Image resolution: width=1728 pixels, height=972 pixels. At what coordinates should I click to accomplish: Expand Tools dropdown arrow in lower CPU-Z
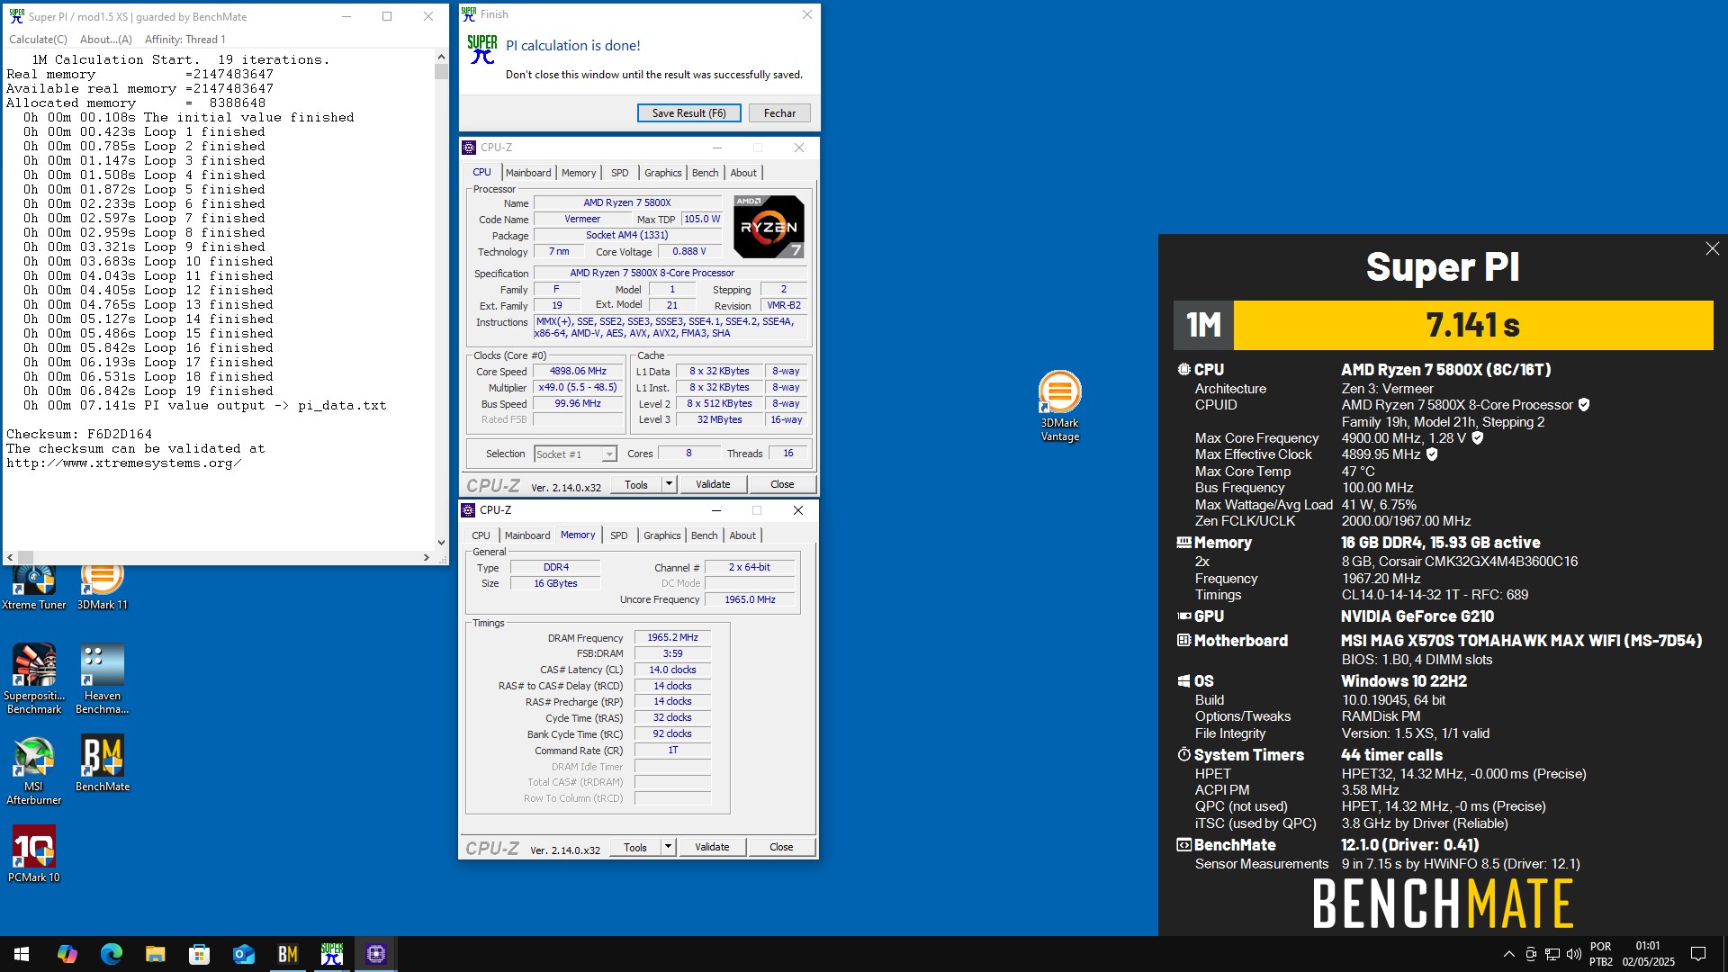click(668, 847)
